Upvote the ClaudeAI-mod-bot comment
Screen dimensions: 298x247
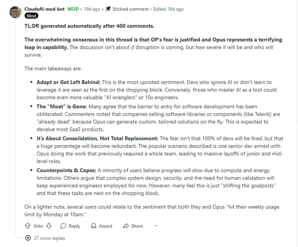28,226
